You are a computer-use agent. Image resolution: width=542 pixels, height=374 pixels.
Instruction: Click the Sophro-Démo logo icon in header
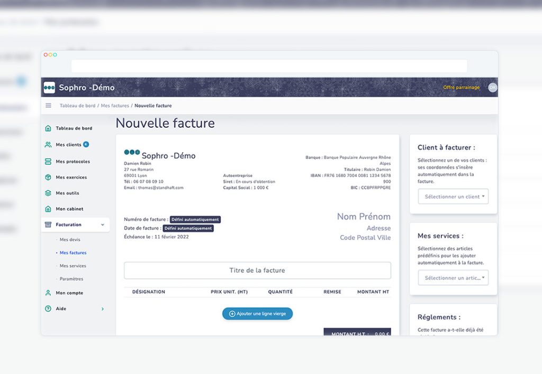(49, 88)
